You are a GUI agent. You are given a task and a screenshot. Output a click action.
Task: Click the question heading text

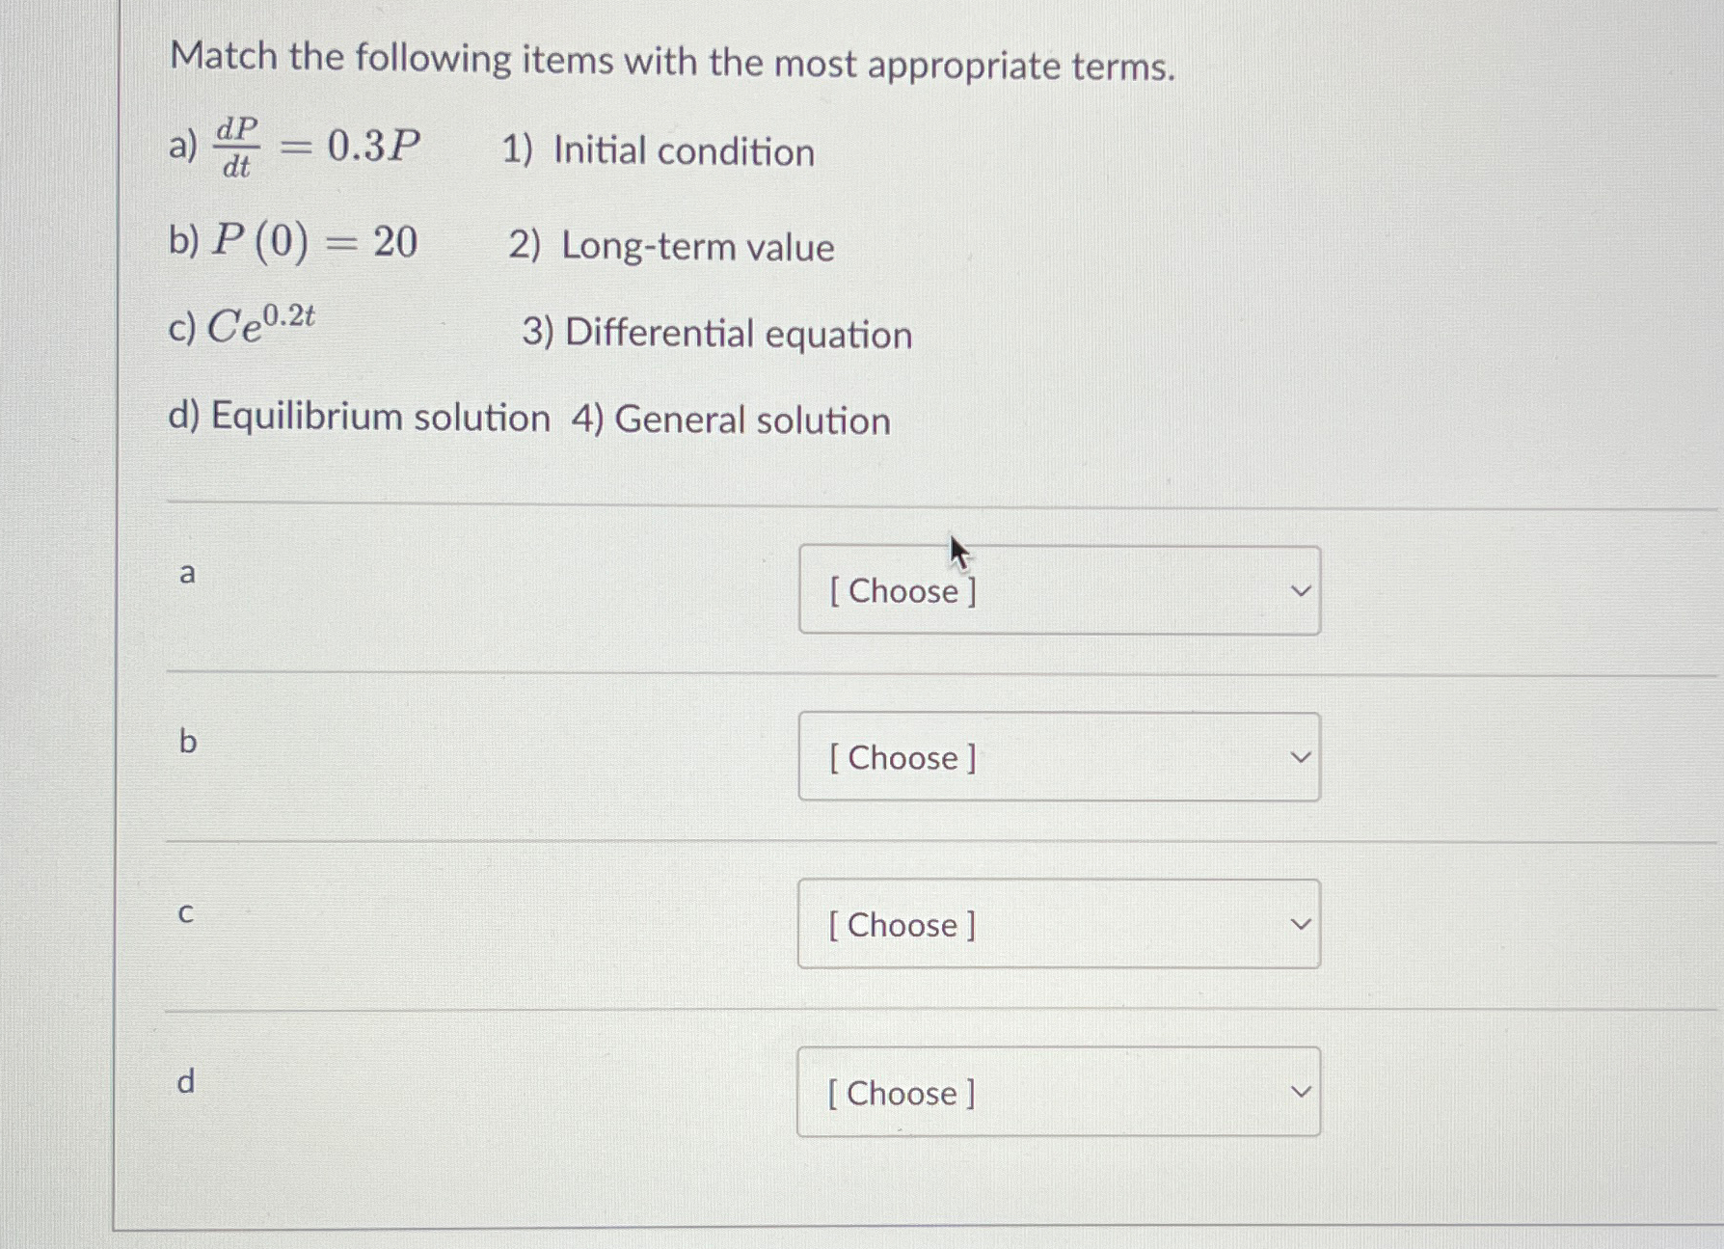point(673,62)
